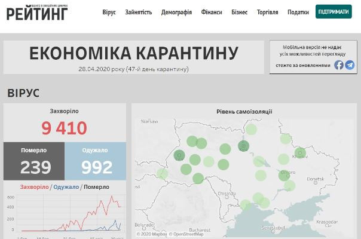
Task: Select the Одужало chart legend label
Action: click(x=66, y=187)
